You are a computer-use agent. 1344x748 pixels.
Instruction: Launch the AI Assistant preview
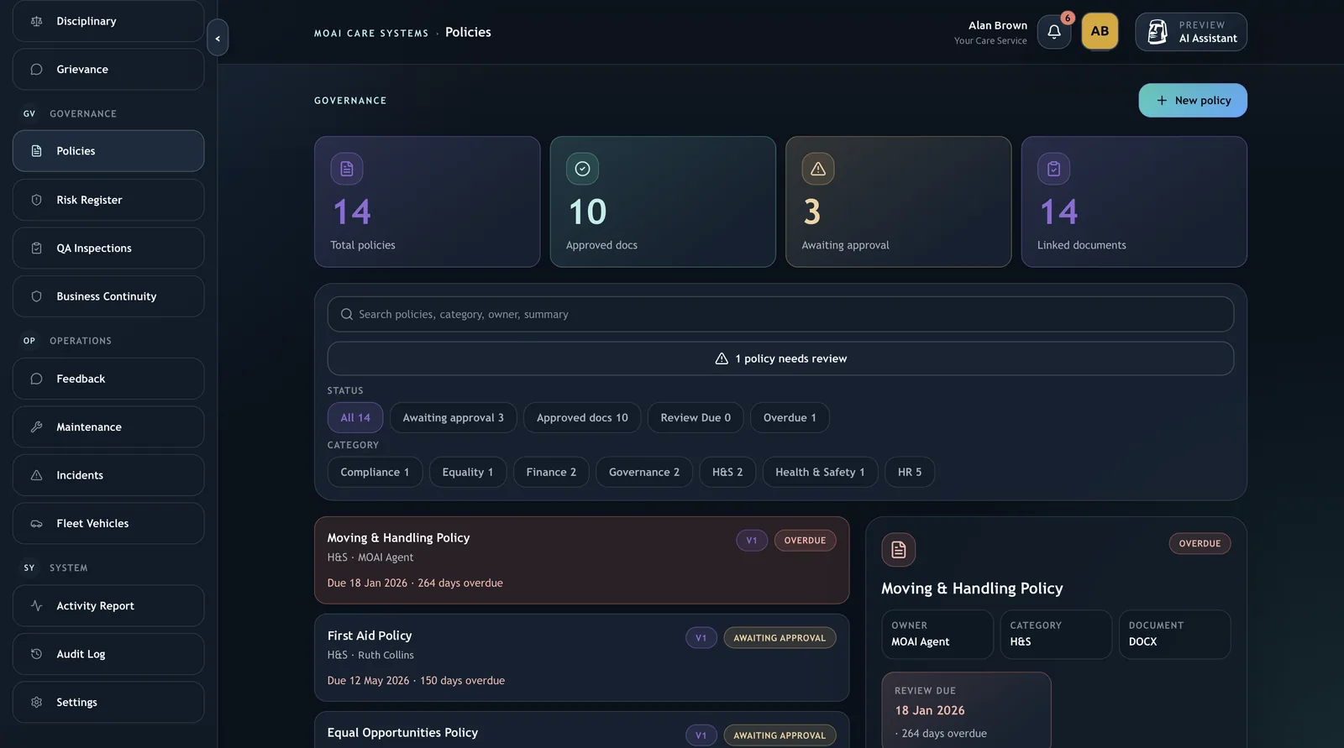click(1191, 32)
